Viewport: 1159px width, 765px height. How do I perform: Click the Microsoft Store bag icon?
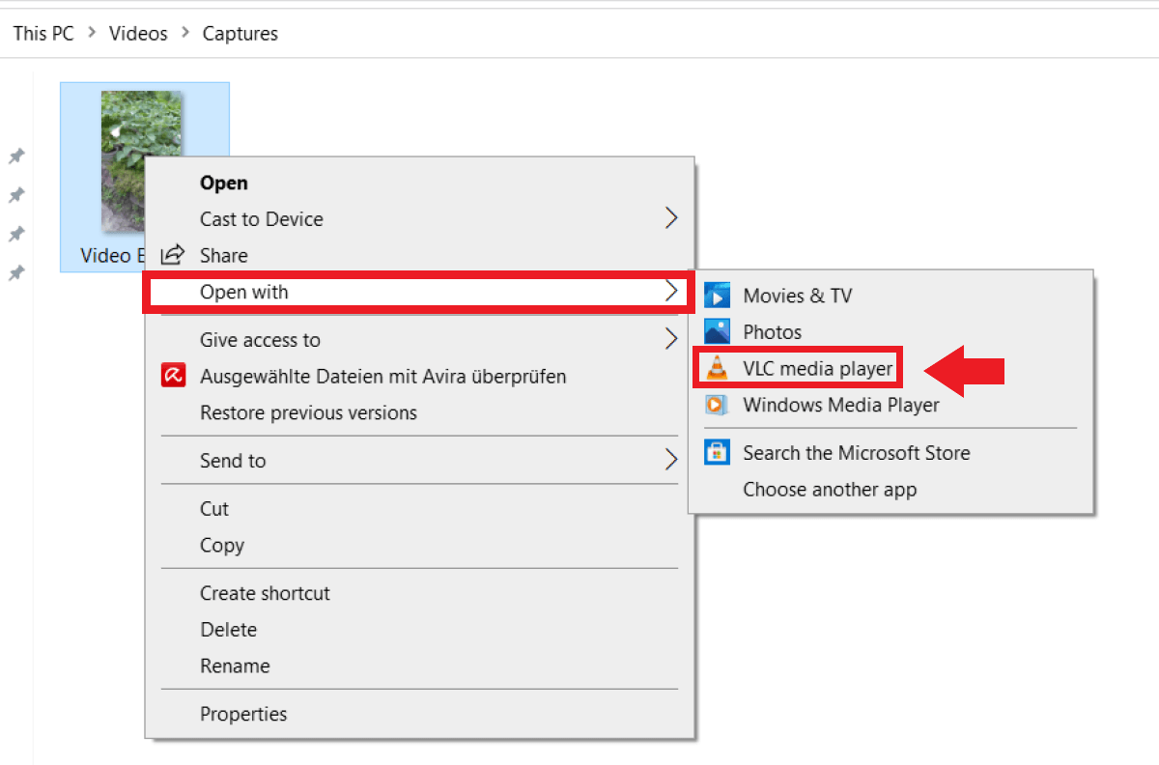tap(717, 453)
